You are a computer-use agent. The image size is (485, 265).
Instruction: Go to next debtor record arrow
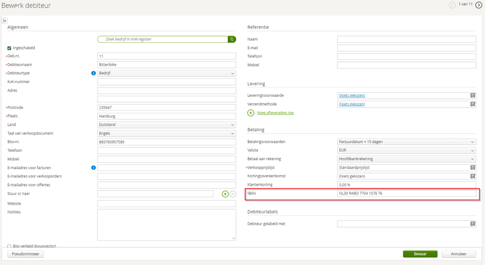click(x=478, y=5)
